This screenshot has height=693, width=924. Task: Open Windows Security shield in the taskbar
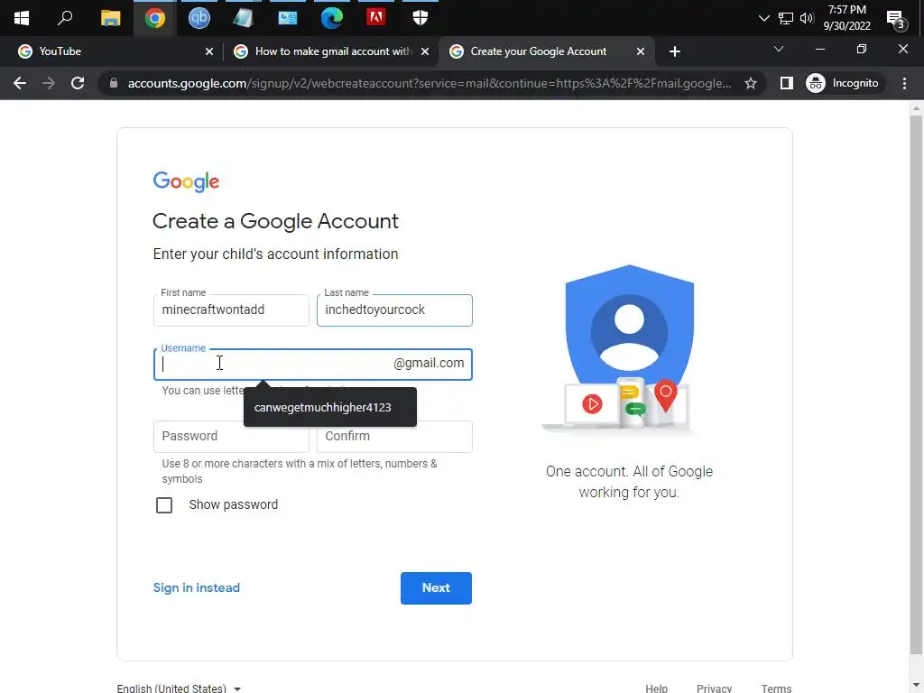pyautogui.click(x=420, y=18)
